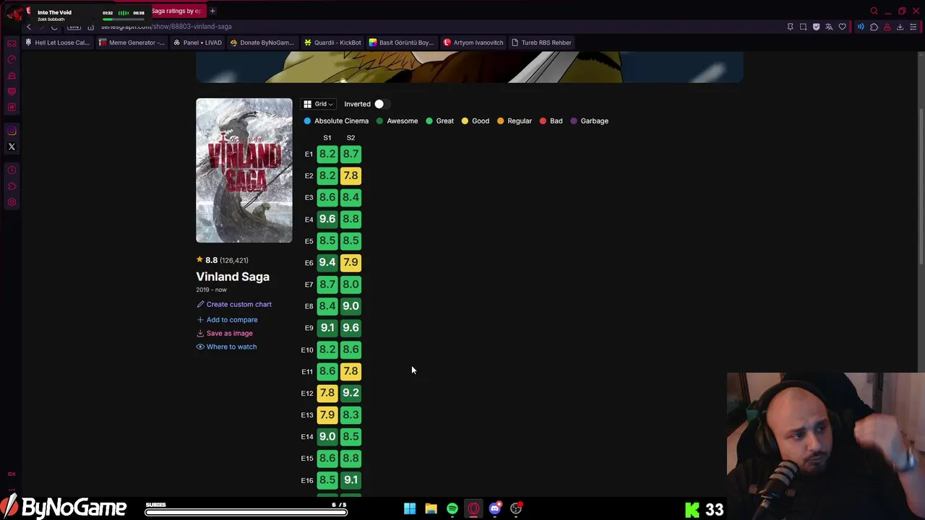Screen dimensions: 925x520
Task: Click the Vinland Saga poster thumbnail
Action: point(244,170)
